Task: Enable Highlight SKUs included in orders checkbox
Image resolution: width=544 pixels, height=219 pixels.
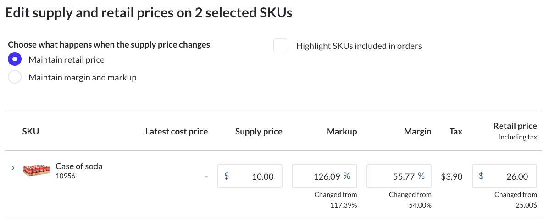Action: click(x=280, y=46)
